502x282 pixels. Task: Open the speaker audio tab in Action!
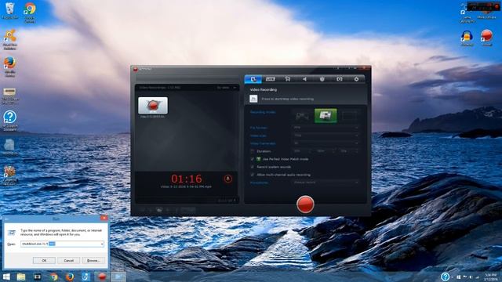pyautogui.click(x=305, y=79)
